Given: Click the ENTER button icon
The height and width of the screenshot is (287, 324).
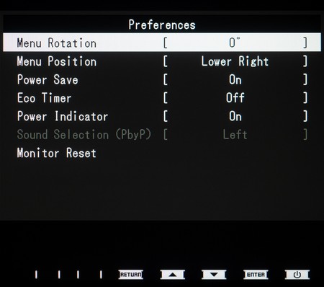Looking at the screenshot, I should click(256, 275).
